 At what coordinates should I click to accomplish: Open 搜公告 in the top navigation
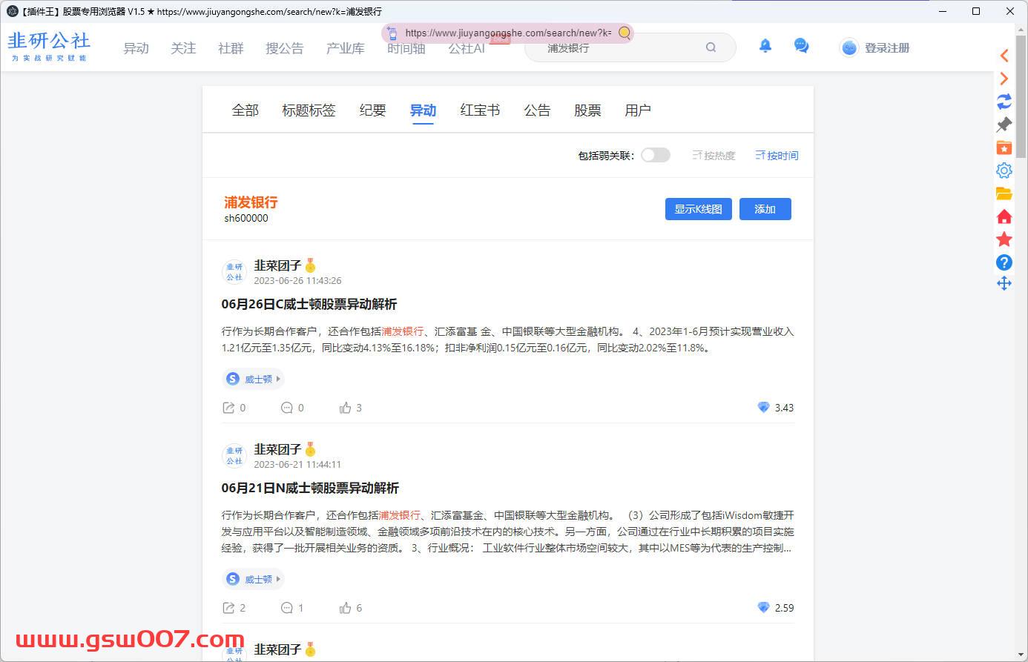[285, 48]
